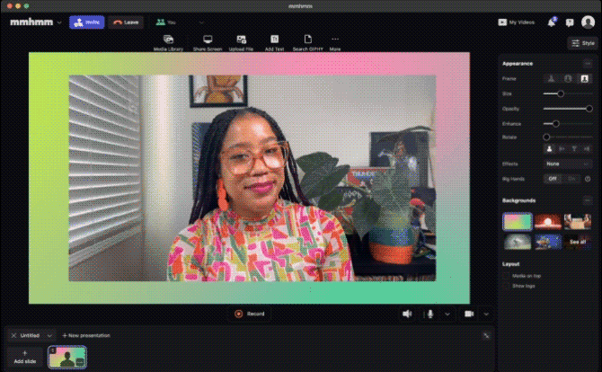This screenshot has height=372, width=602.
Task: Open Search GIPHY
Action: (307, 43)
